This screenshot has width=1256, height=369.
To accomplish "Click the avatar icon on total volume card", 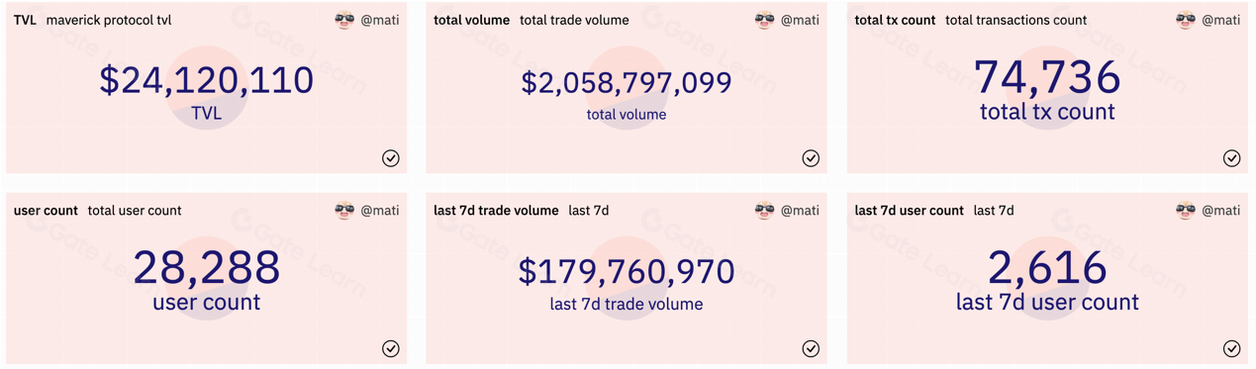I will pos(764,20).
